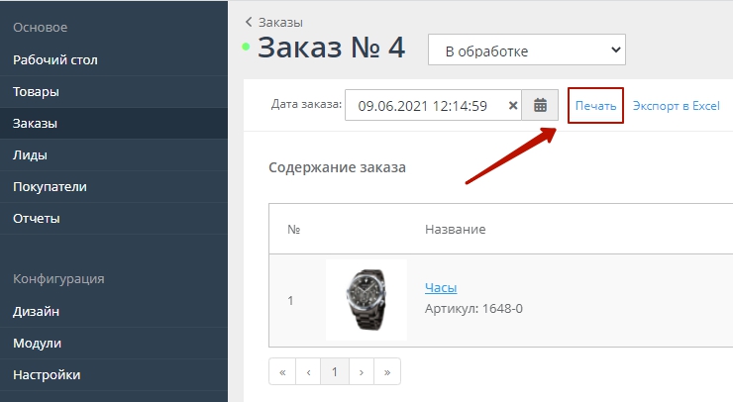Go to Покупатели in the sidebar
The image size is (733, 402).
click(x=51, y=186)
